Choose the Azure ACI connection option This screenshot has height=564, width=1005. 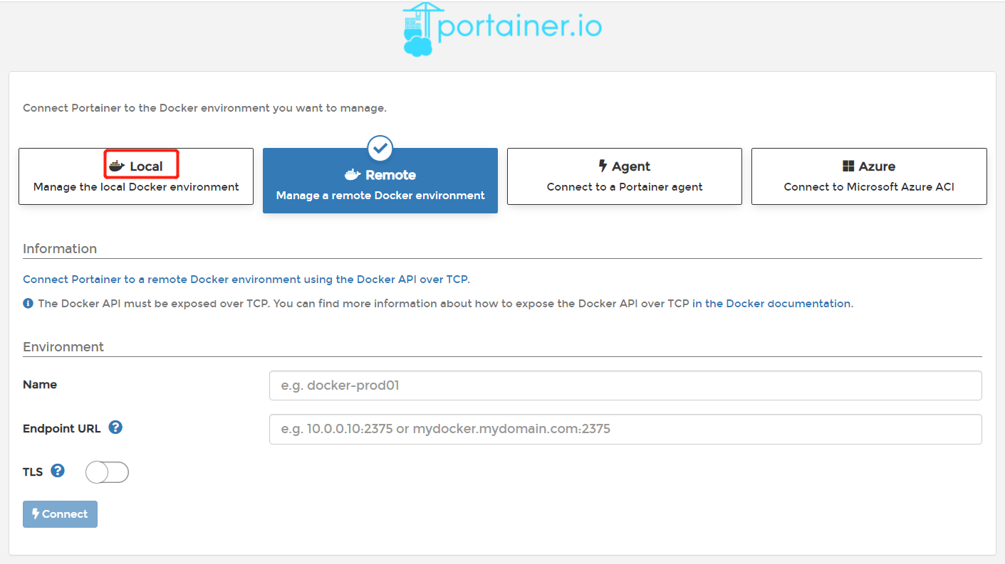pos(869,176)
